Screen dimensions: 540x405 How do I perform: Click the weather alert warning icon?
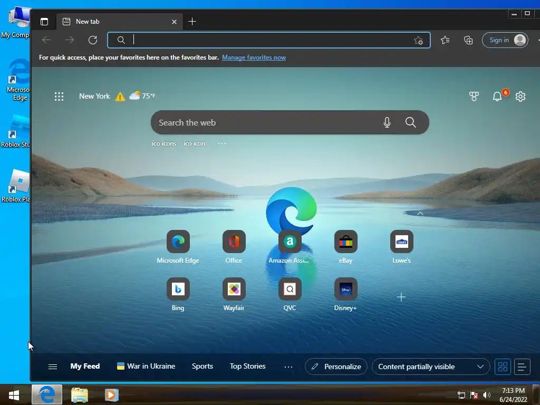[120, 97]
